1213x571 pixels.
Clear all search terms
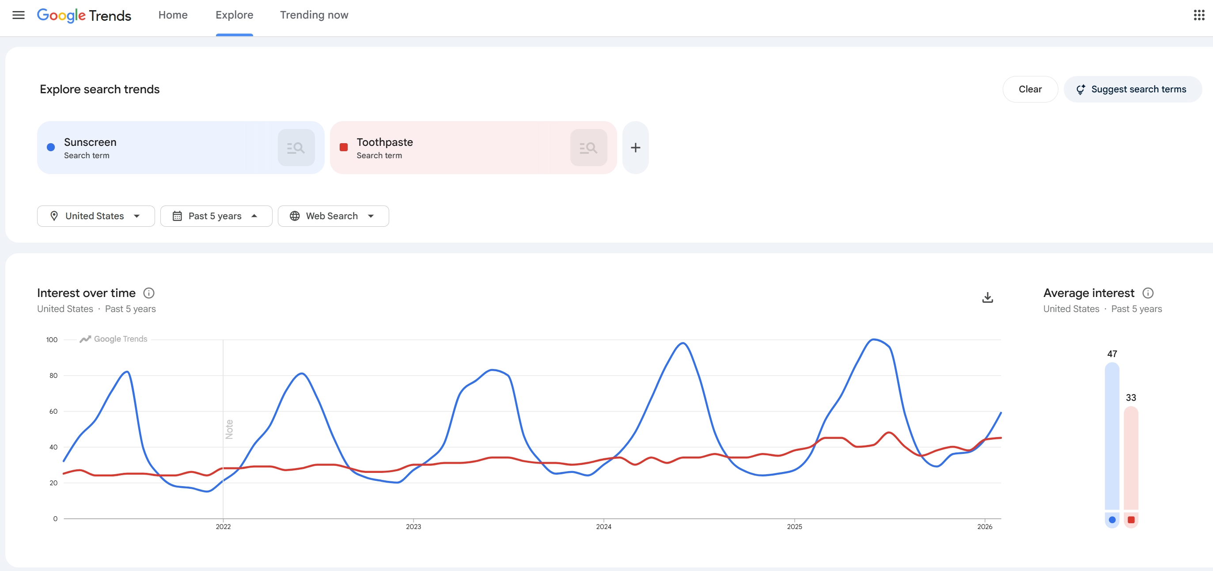coord(1030,89)
